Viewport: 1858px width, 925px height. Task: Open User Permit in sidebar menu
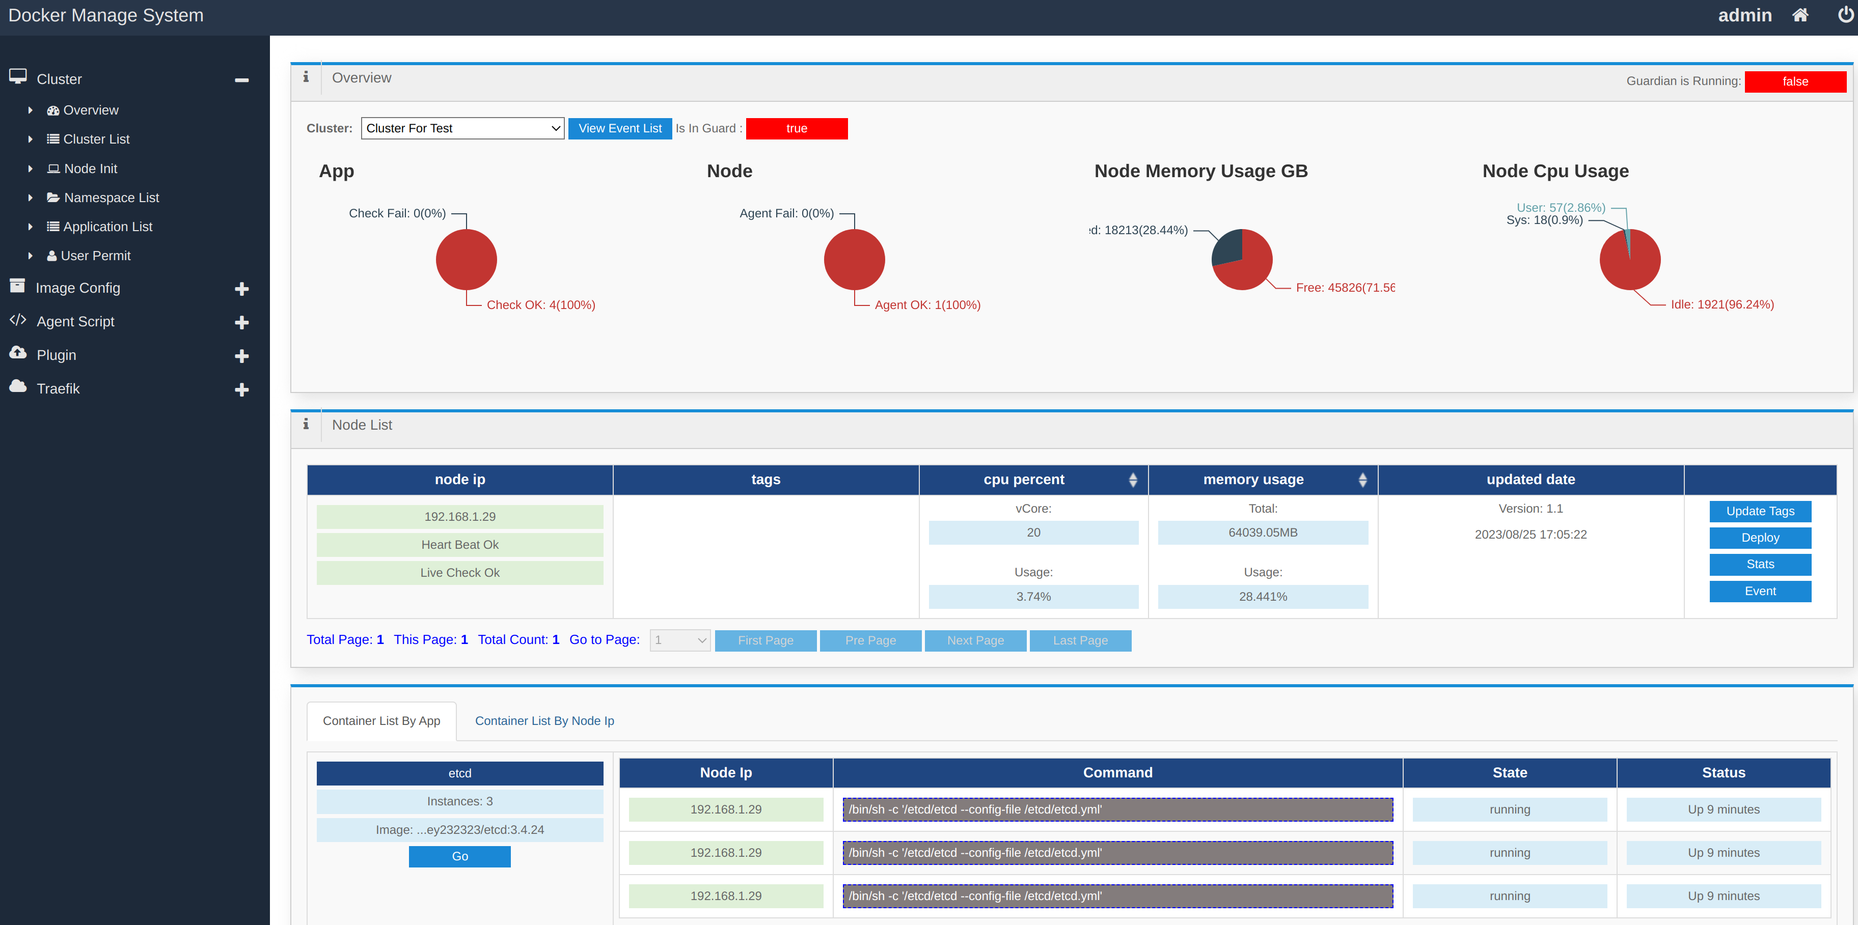point(96,256)
